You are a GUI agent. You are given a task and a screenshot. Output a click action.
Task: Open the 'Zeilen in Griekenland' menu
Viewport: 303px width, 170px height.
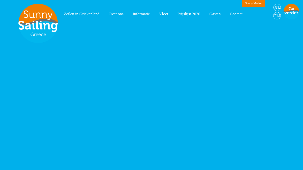pyautogui.click(x=82, y=14)
